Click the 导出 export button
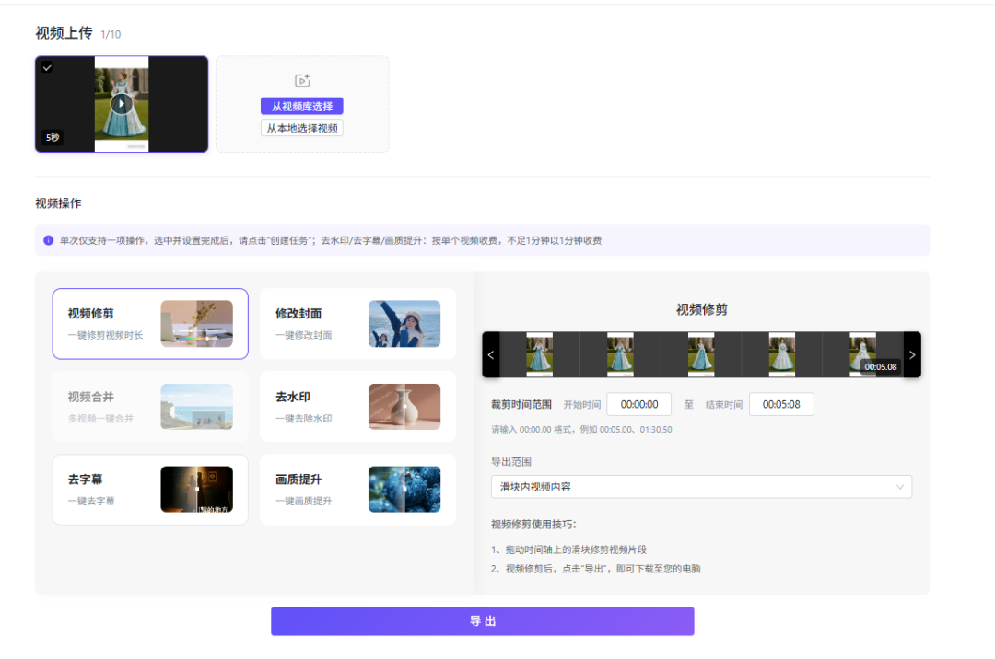Screen dimensions: 995x659 click(482, 621)
